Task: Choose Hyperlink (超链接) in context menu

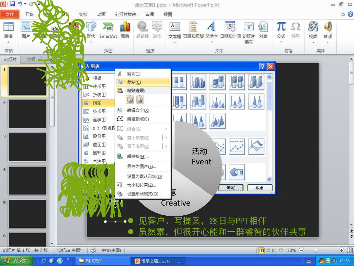Action: point(143,156)
